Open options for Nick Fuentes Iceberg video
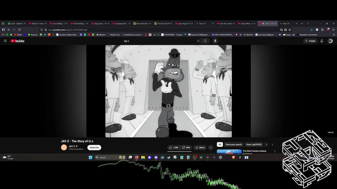 point(275,151)
